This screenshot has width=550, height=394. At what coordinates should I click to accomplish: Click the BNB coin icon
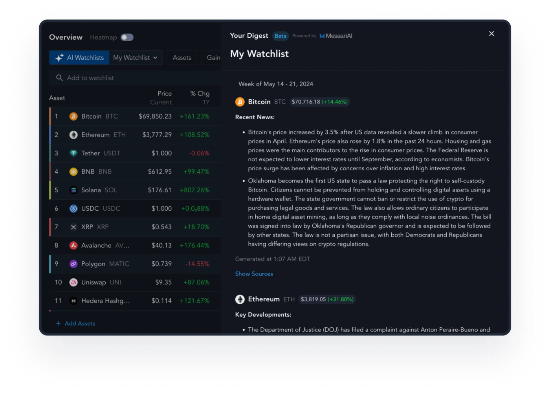click(x=73, y=172)
